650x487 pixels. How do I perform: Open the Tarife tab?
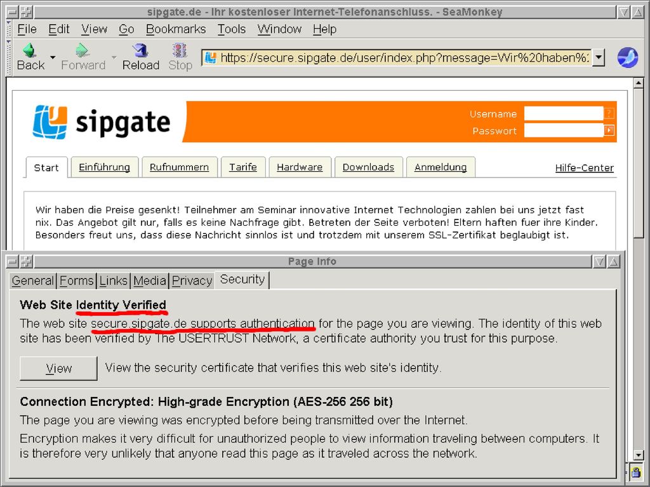click(243, 167)
